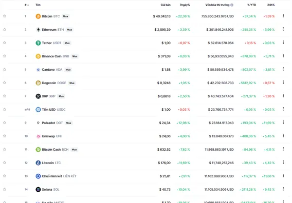Click the Dogecoin logo
Viewport: 292px width, 203px height.
point(38,83)
